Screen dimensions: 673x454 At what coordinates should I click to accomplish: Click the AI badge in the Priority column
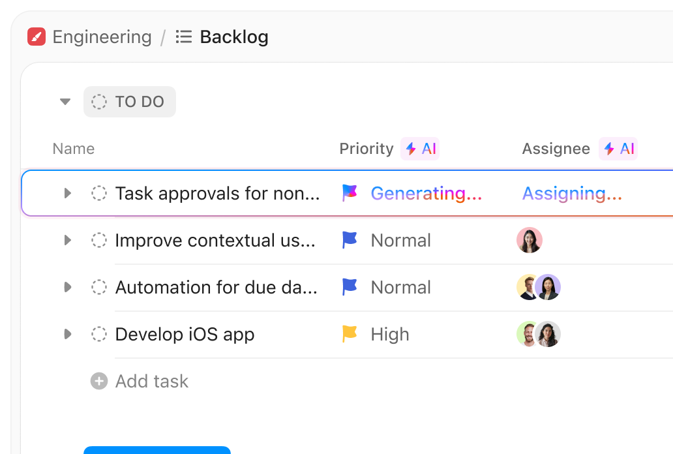[x=420, y=149]
